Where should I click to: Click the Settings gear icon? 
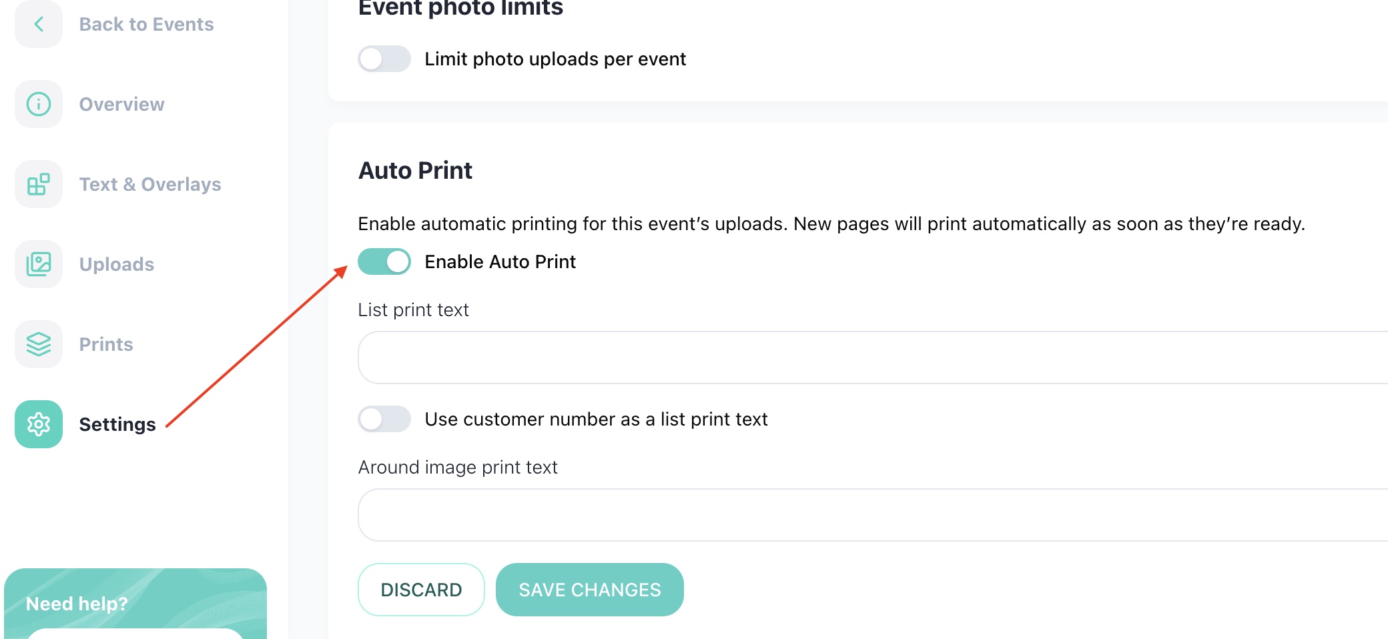tap(39, 424)
